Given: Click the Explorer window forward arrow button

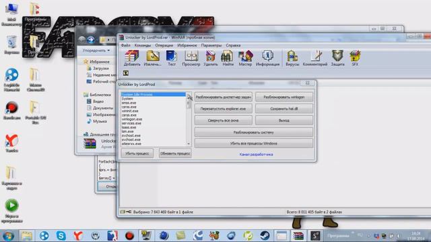Looking at the screenshot, I should point(91,40).
